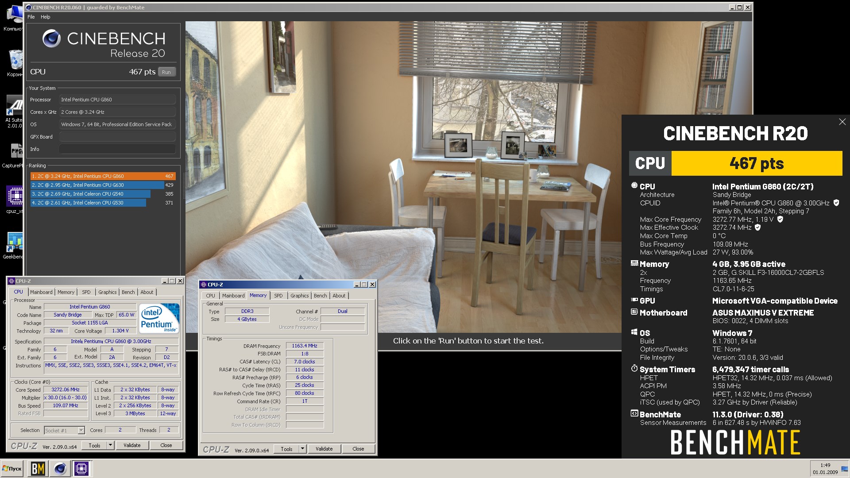Switch to CPU tab in right CPU-Z

pyautogui.click(x=211, y=296)
